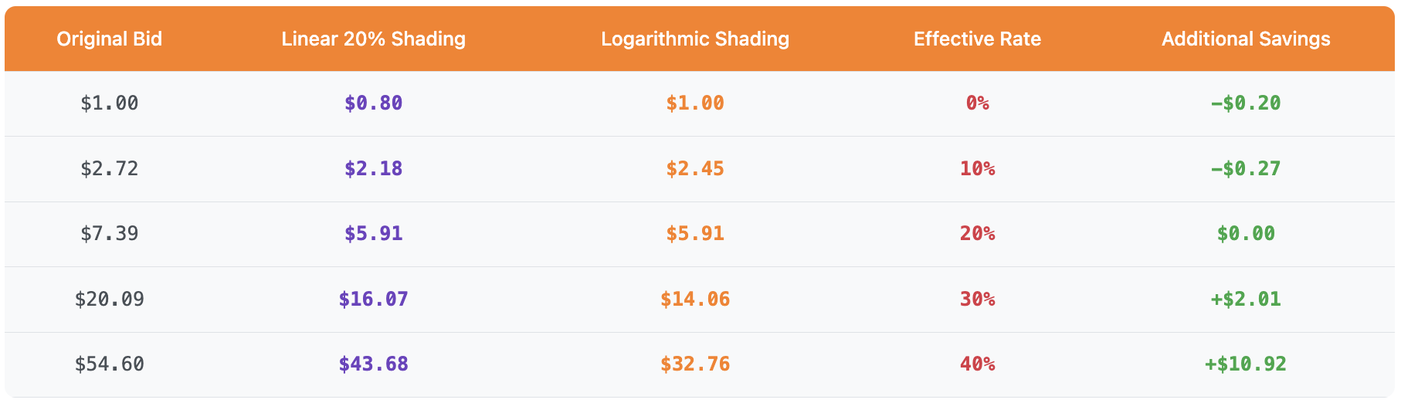This screenshot has width=1401, height=403.
Task: Click the $0.00 additional savings cell
Action: [1246, 233]
